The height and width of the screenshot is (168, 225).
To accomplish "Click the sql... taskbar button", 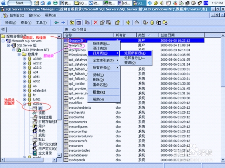I will [x=124, y=3].
